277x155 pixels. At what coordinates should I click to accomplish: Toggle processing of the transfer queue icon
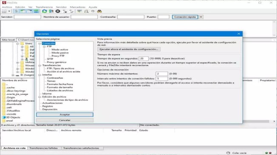51,11
